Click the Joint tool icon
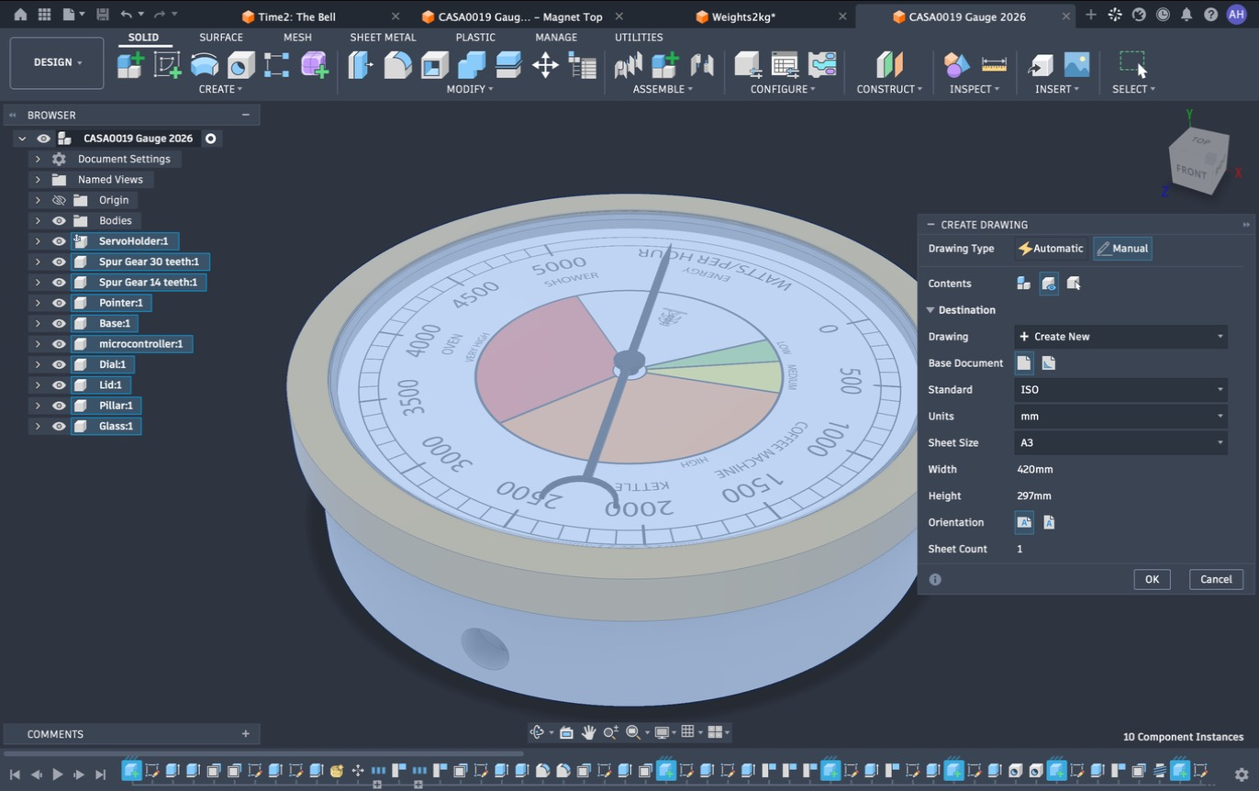 [x=702, y=65]
